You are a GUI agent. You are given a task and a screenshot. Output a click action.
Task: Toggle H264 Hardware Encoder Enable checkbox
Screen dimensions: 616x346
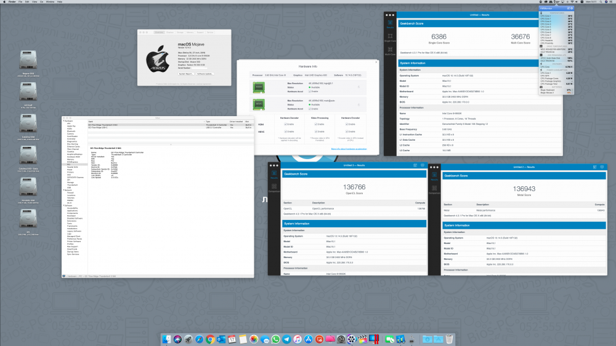[346, 124]
